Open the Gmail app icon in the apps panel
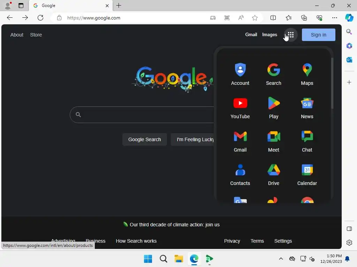This screenshot has height=267, width=357. (x=240, y=141)
